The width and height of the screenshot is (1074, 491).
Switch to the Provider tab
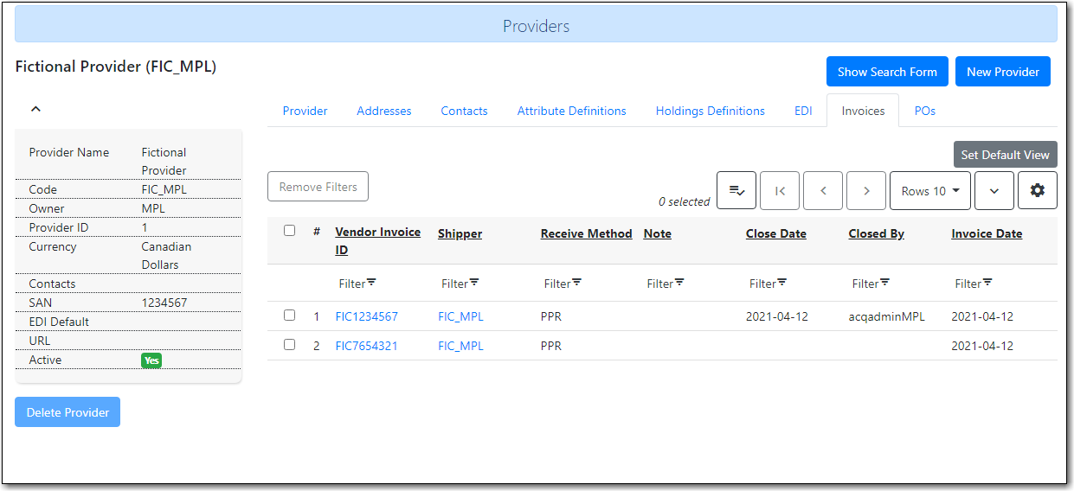[305, 111]
